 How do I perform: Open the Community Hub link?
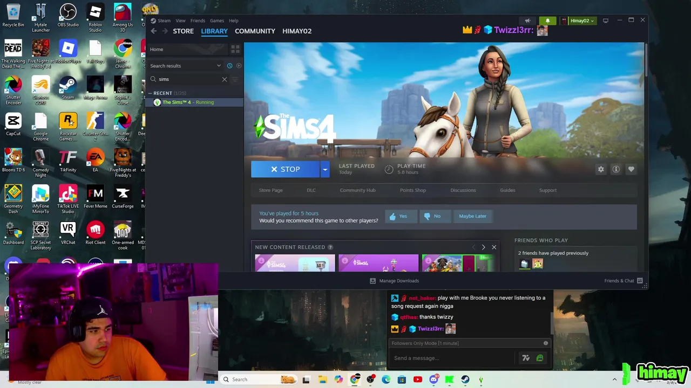357,190
